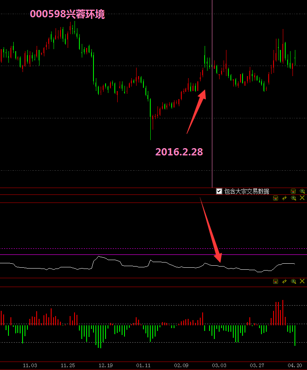Select the 01.11 date axis label
Image resolution: width=307 pixels, height=370 pixels.
[143, 366]
